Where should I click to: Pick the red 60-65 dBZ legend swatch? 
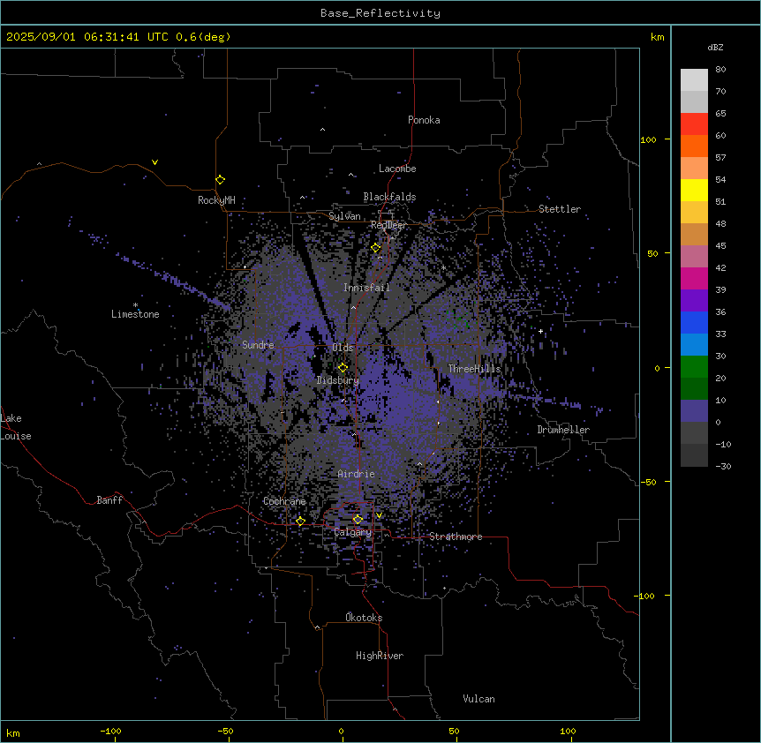[x=694, y=124]
